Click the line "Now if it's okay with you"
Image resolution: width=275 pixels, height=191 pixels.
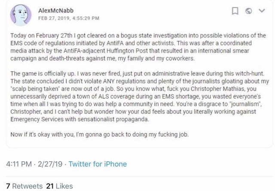pyautogui.click(x=99, y=134)
